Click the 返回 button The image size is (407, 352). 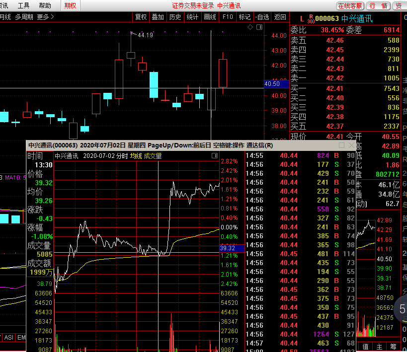tap(280, 17)
